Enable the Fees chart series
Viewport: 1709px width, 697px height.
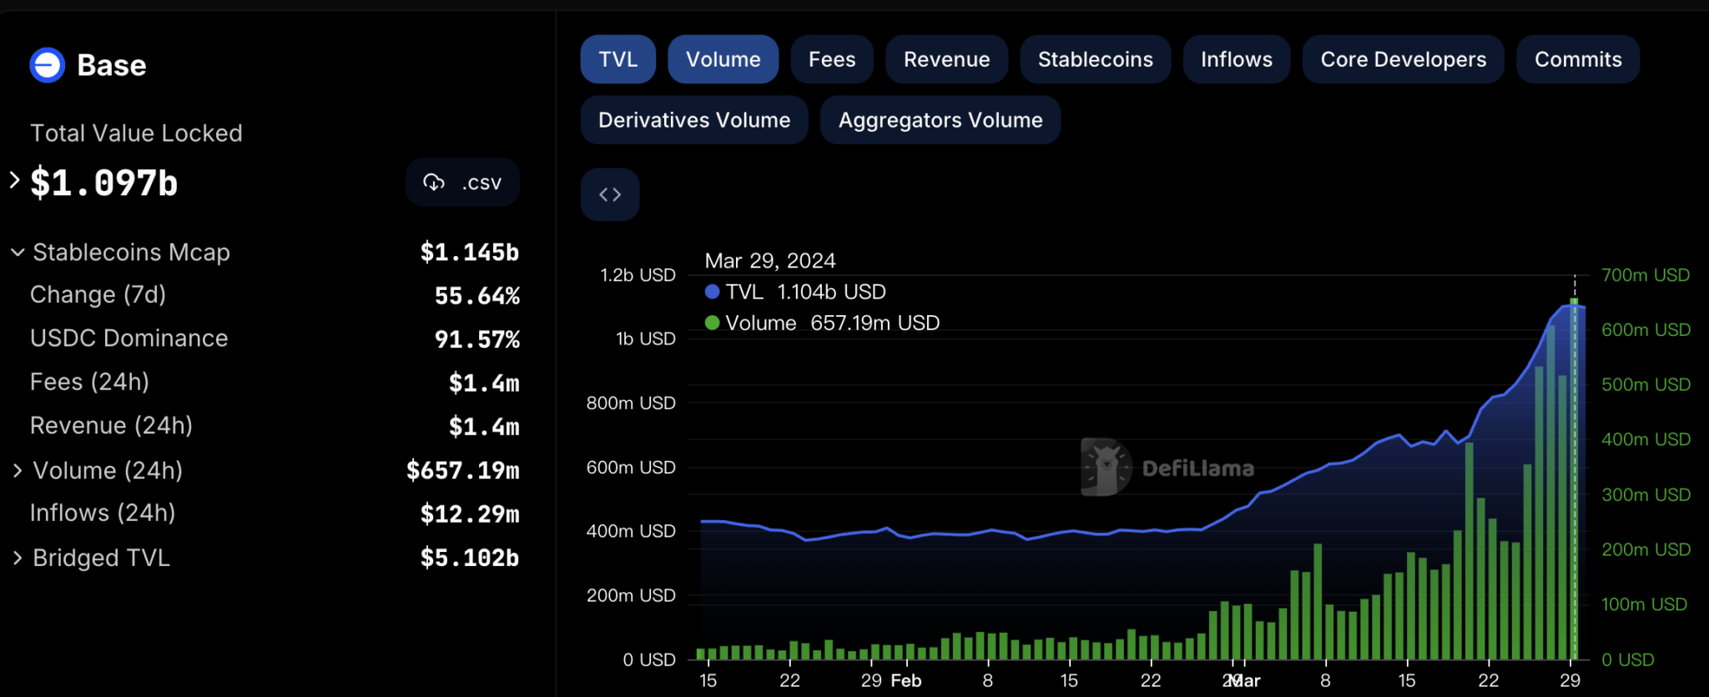(x=832, y=59)
